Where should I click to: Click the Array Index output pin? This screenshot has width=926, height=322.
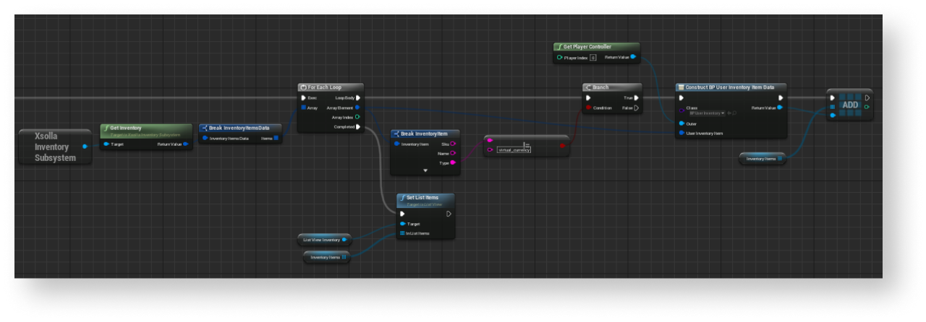358,117
